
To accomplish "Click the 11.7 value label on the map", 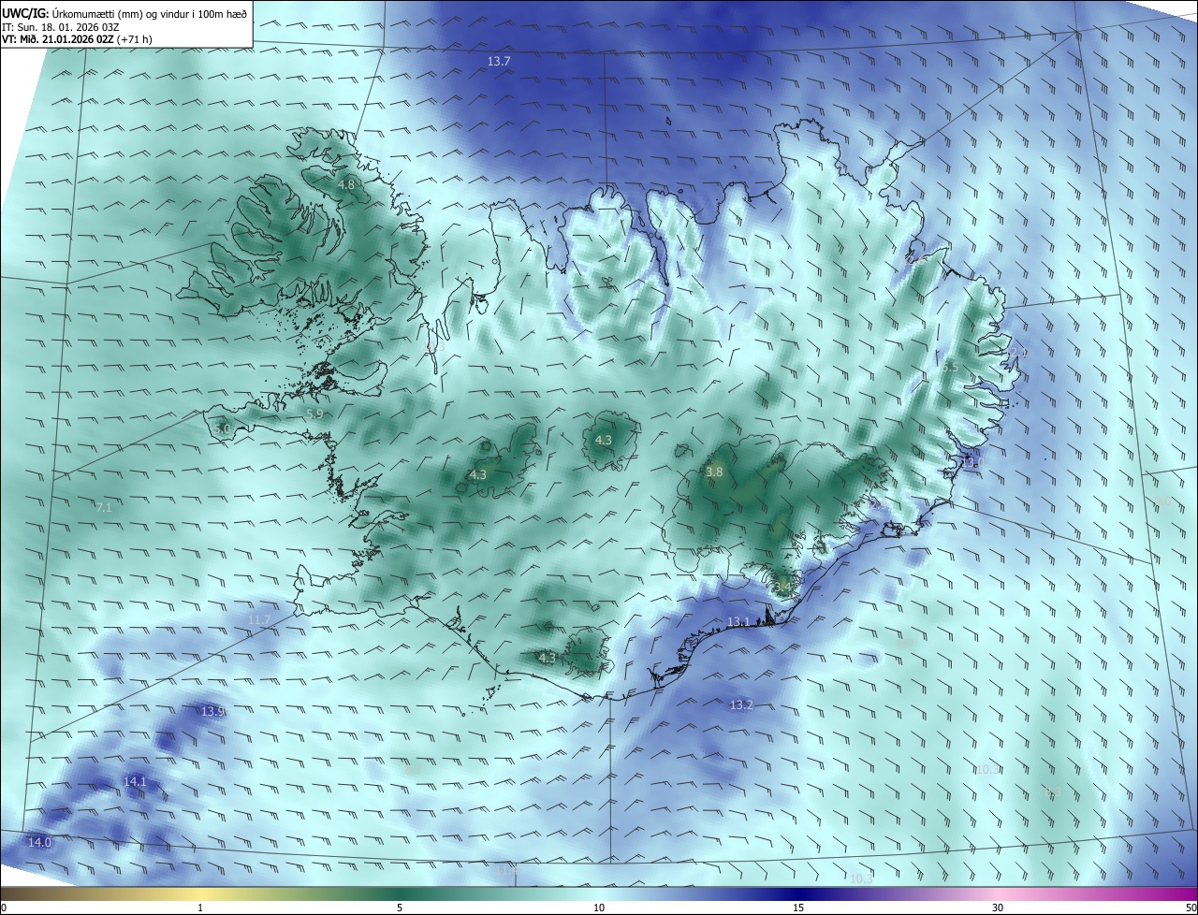I will (x=259, y=620).
